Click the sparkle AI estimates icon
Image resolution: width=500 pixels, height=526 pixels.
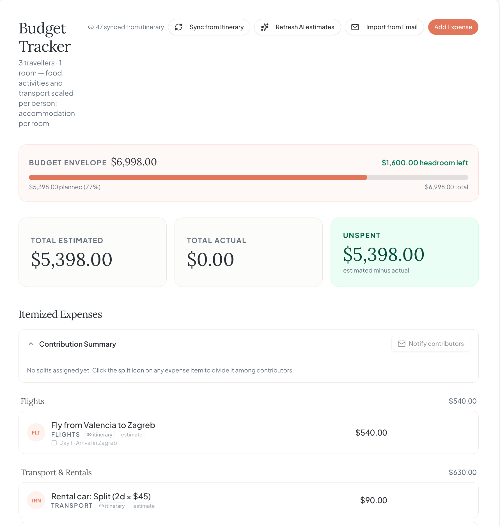pos(265,27)
